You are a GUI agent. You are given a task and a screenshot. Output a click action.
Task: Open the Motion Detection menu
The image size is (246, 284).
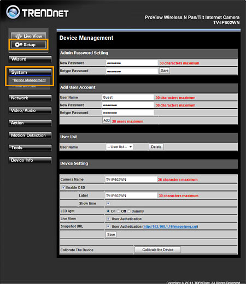click(x=30, y=135)
